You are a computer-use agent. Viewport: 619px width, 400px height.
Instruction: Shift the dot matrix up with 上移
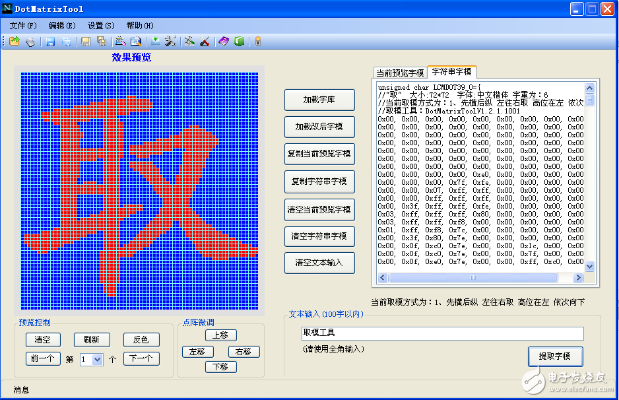coord(220,335)
